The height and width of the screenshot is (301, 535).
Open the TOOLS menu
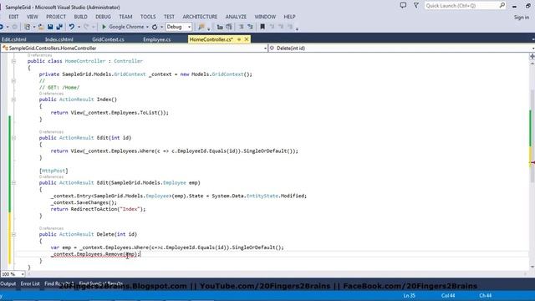click(148, 17)
